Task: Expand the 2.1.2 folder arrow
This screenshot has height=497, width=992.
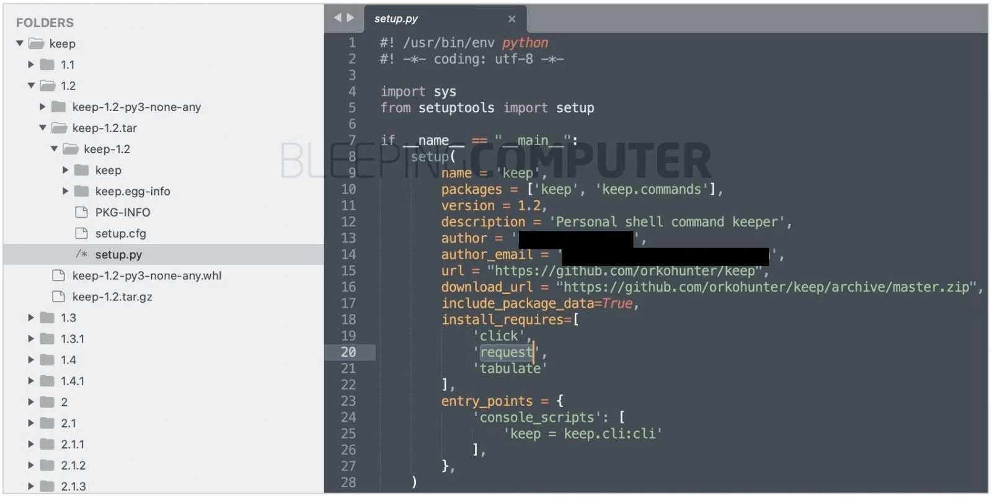Action: [x=31, y=465]
